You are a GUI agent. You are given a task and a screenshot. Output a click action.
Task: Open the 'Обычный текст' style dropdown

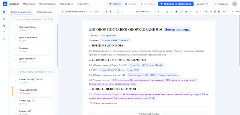pos(143,11)
